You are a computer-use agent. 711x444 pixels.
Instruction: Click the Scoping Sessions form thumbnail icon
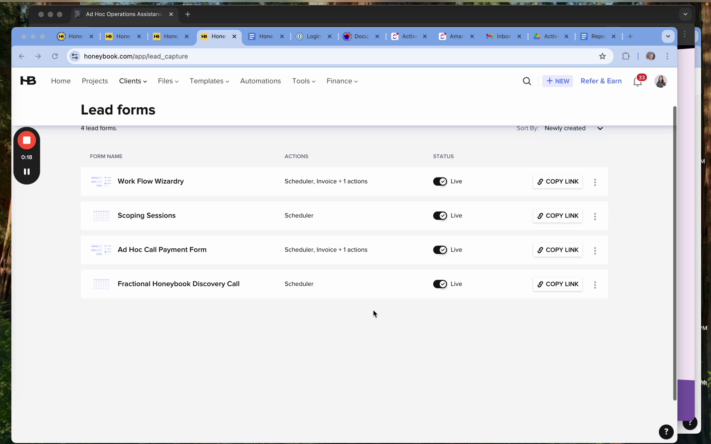pos(101,215)
